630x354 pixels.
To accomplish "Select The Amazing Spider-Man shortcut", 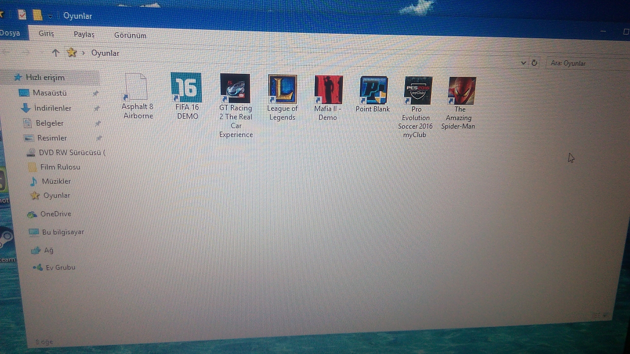I will (x=459, y=103).
